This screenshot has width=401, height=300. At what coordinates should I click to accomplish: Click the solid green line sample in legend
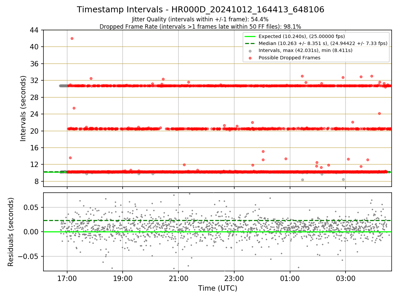[250, 36]
